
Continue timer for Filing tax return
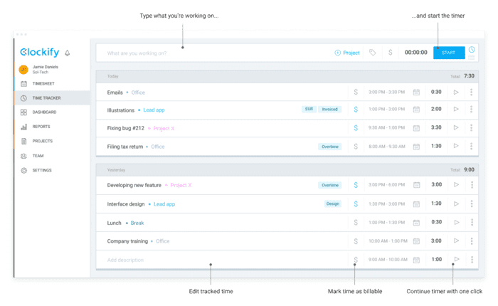click(x=456, y=146)
